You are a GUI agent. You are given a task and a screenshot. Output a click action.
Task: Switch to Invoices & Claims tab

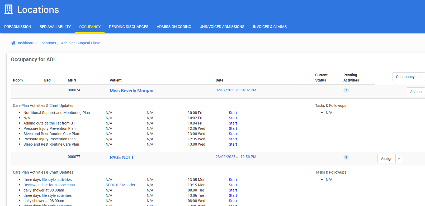click(270, 27)
